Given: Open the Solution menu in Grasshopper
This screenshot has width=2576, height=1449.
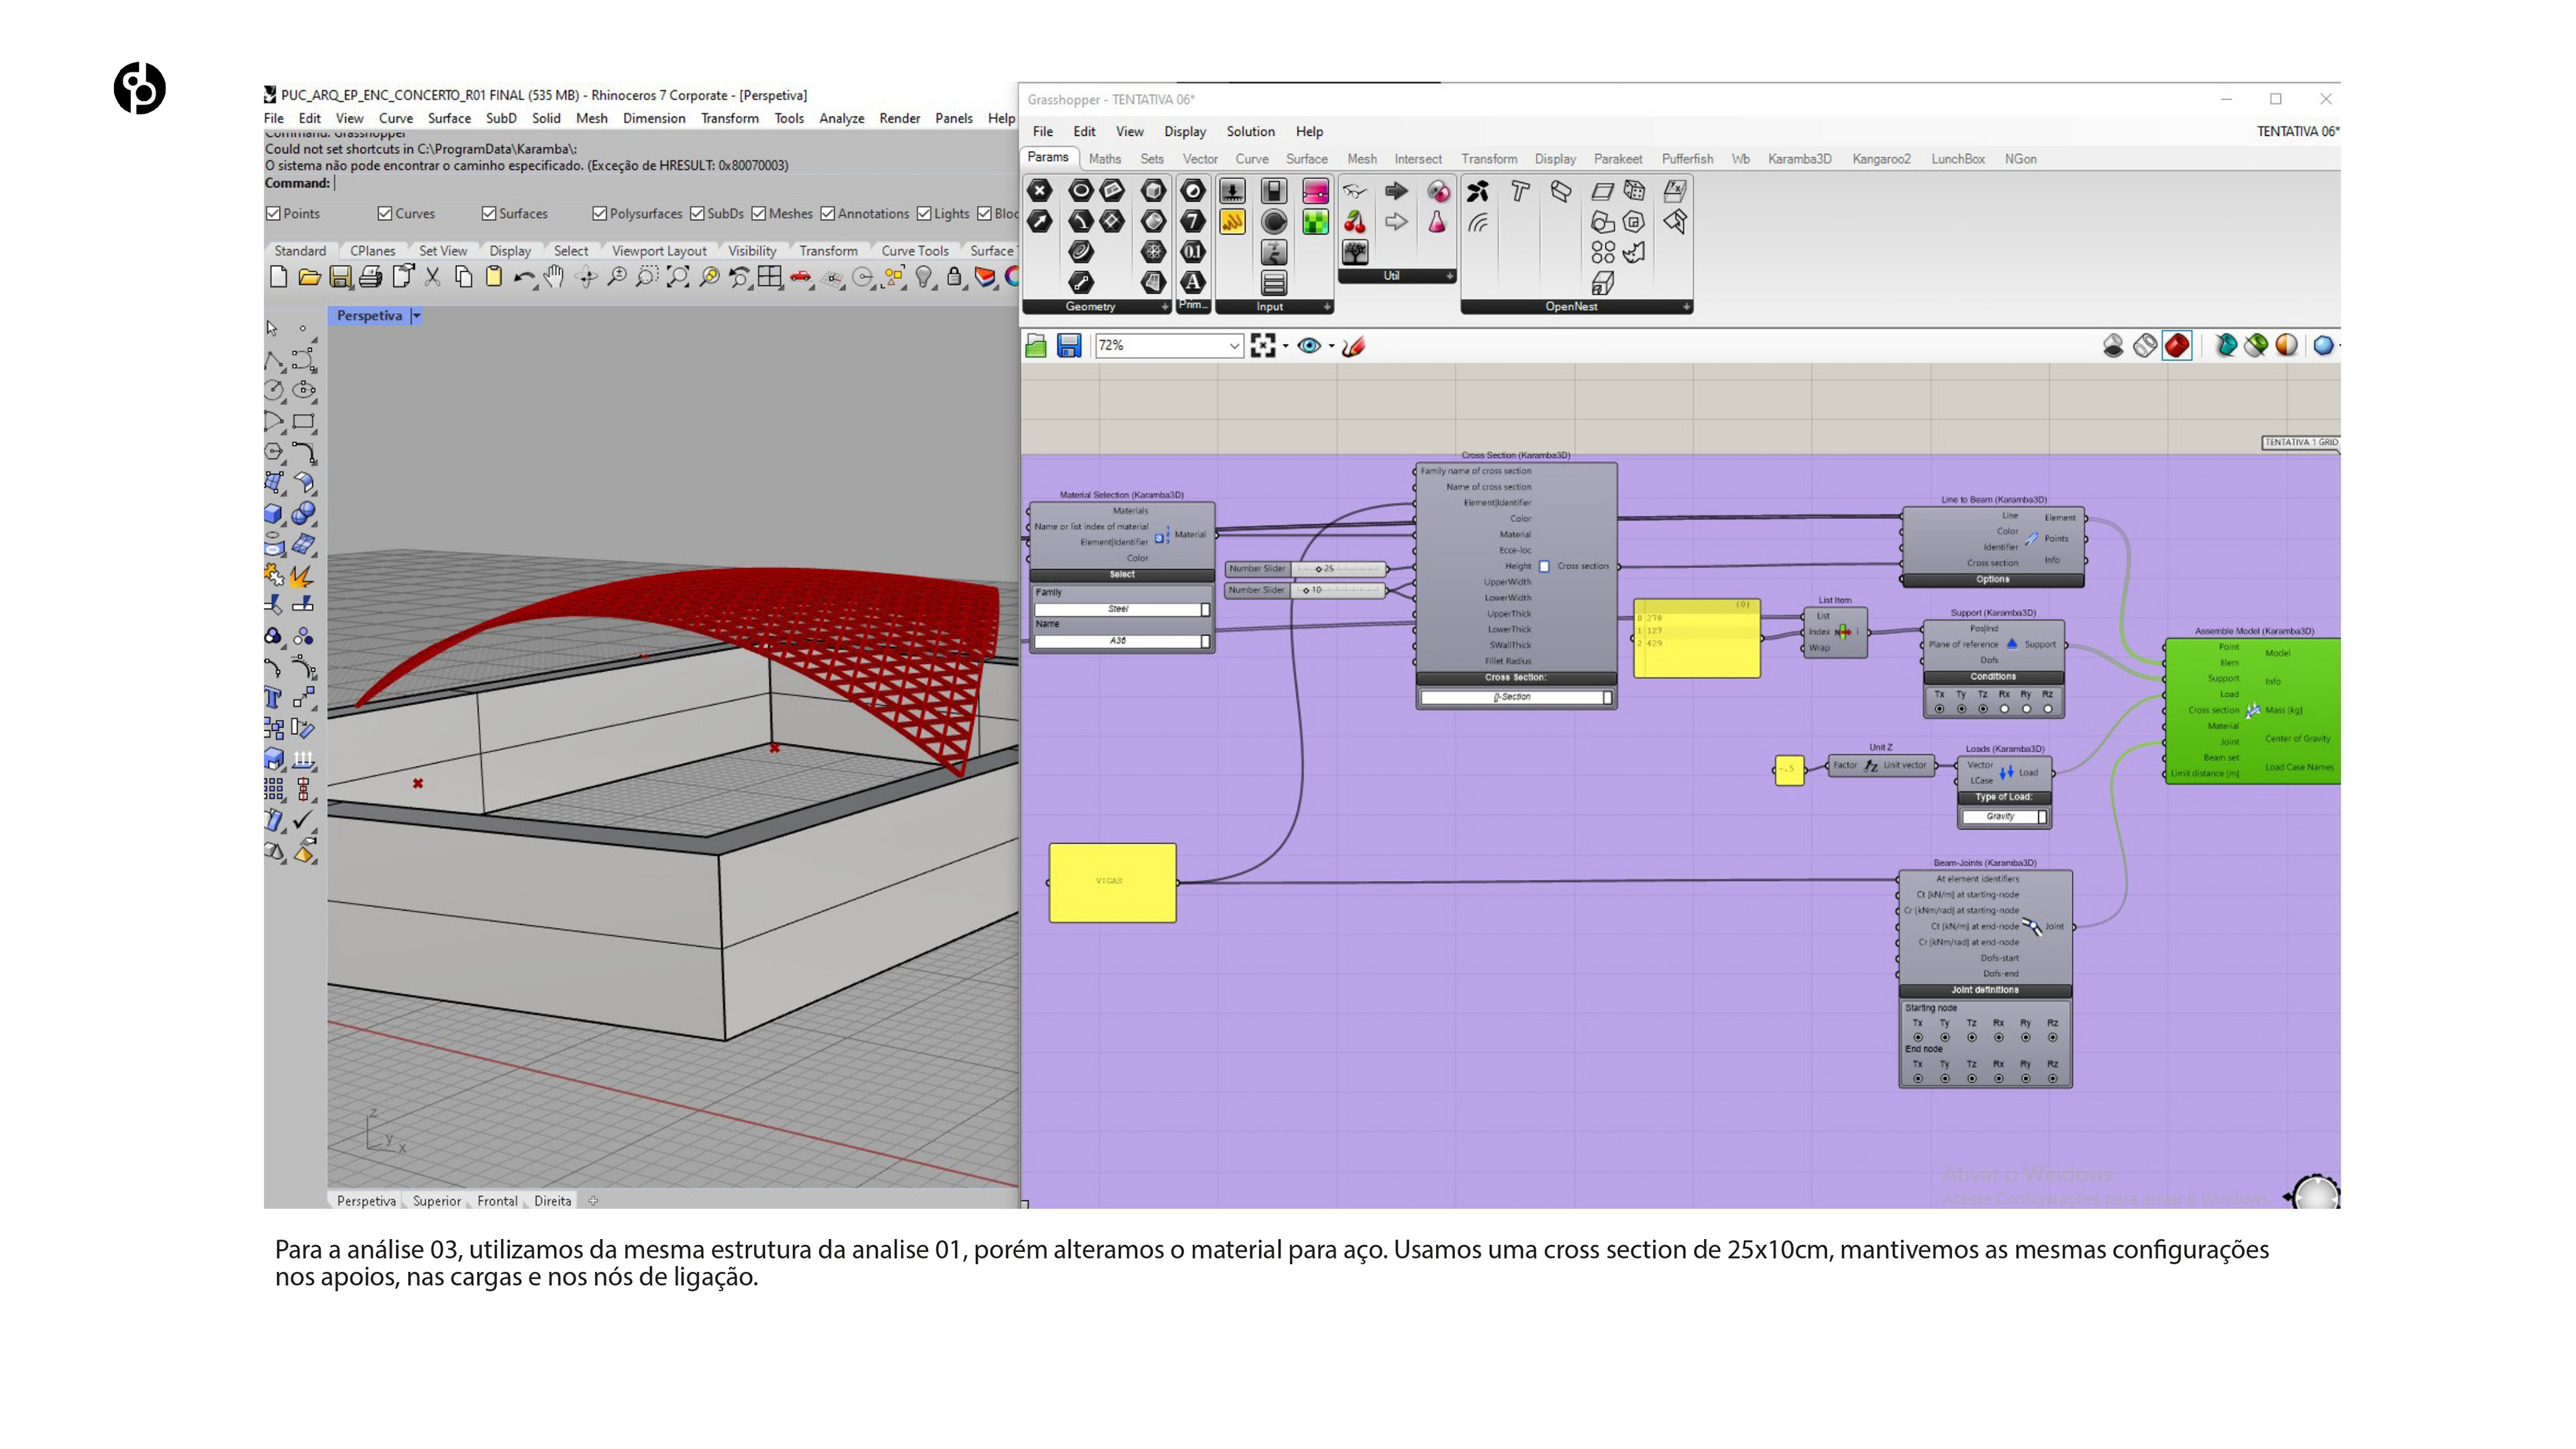Looking at the screenshot, I should point(1250,131).
